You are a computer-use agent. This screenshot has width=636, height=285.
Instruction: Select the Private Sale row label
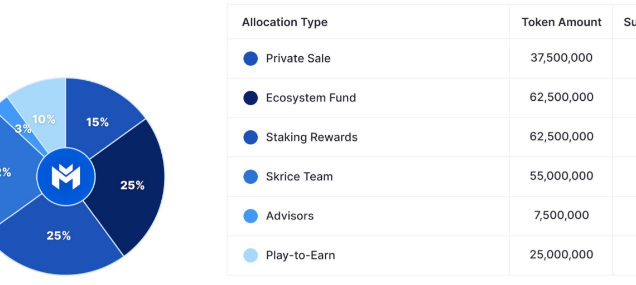tap(298, 58)
